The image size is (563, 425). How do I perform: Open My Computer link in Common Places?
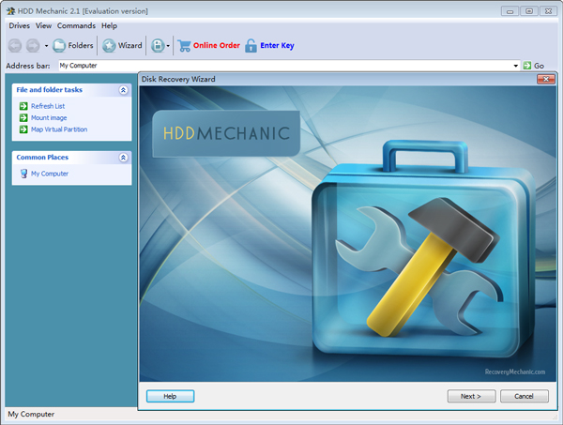pyautogui.click(x=50, y=174)
